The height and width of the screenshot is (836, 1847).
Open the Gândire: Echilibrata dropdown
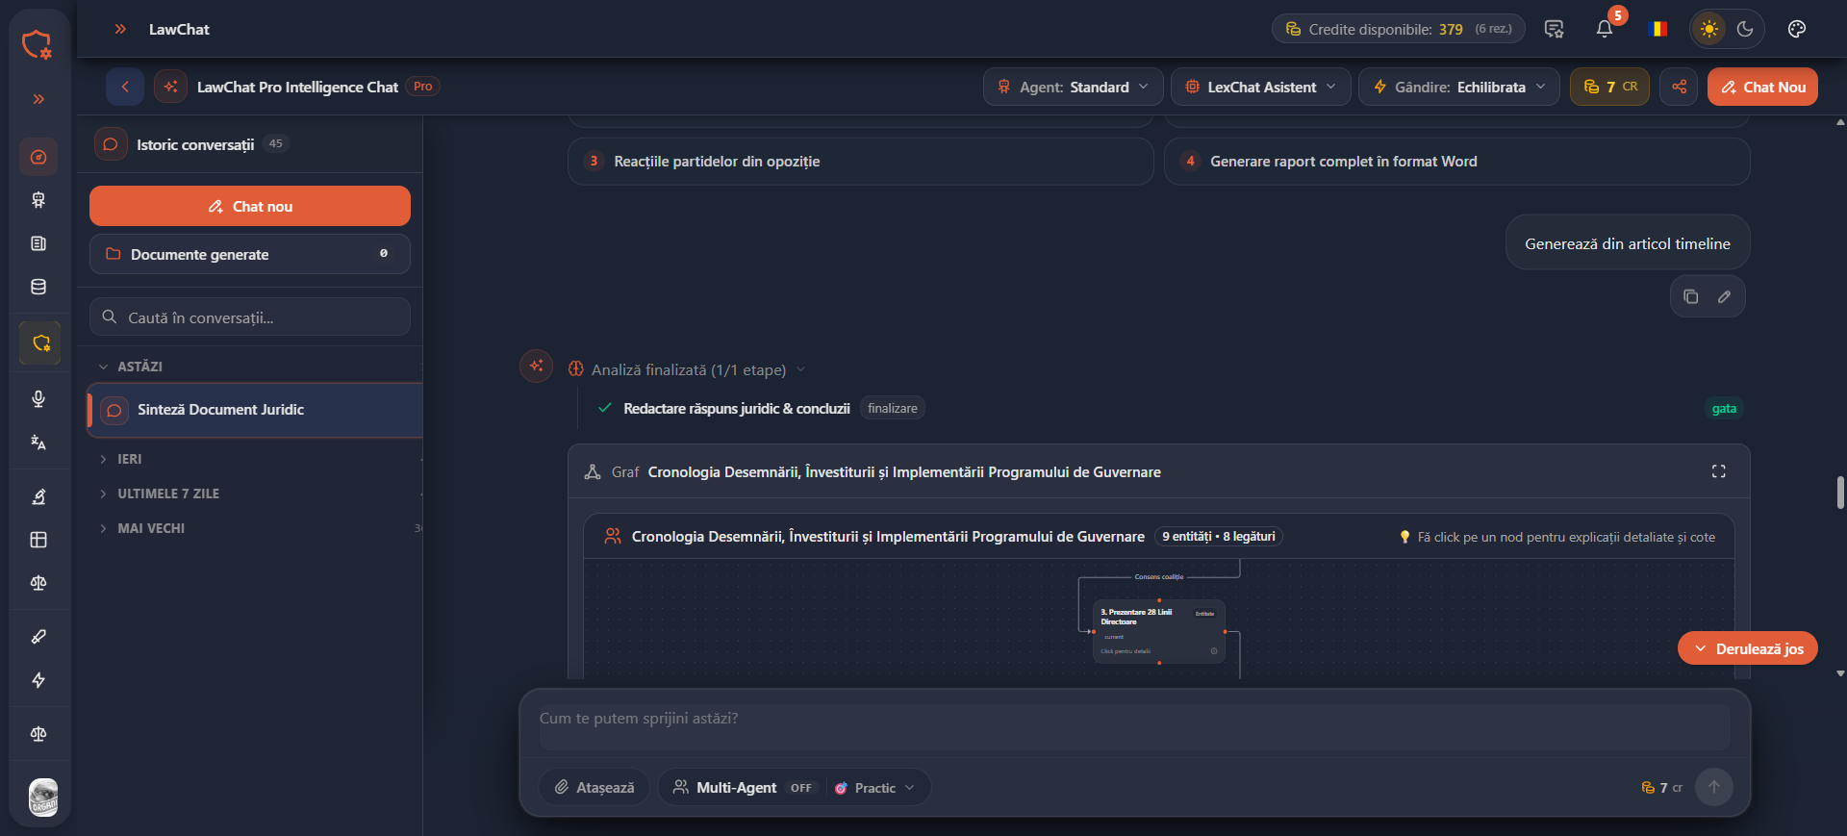pos(1458,87)
